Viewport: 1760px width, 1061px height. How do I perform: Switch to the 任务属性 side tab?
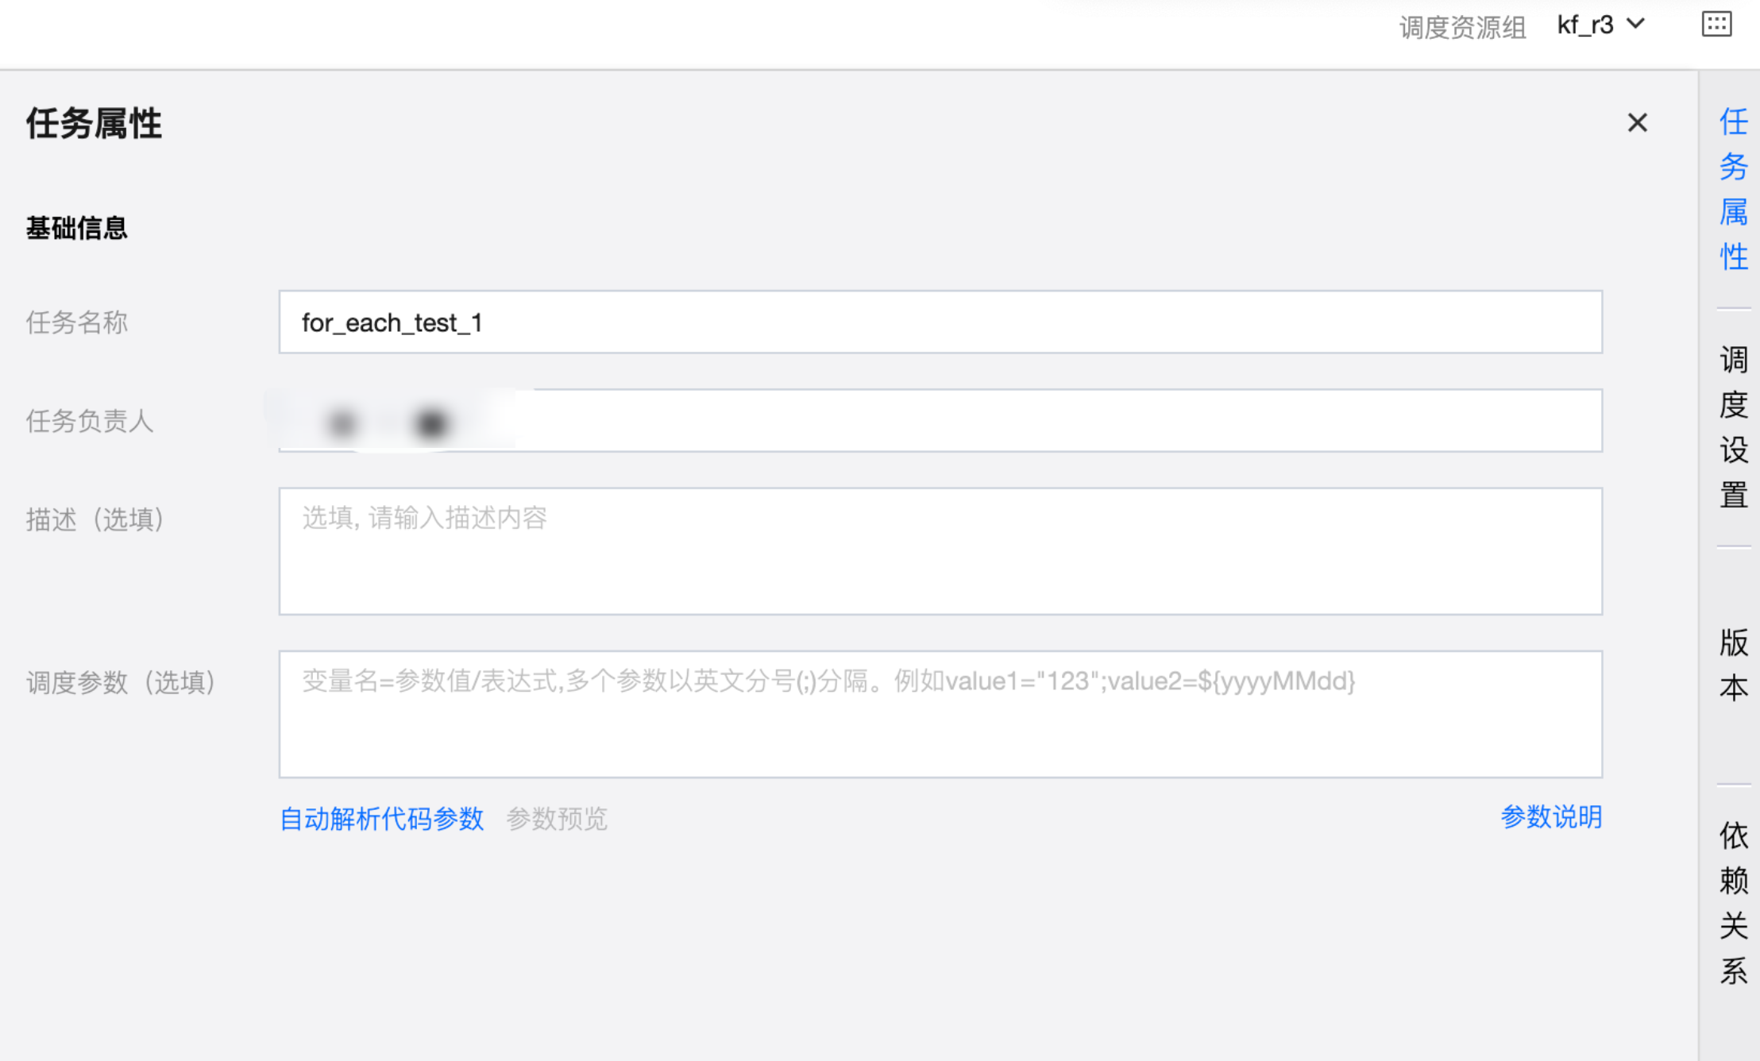tap(1733, 189)
